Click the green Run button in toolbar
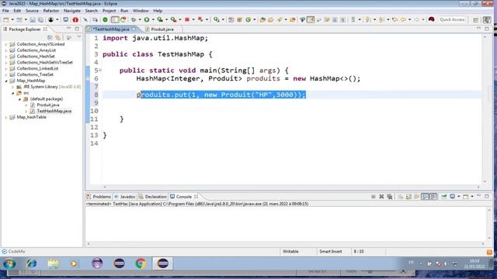Image resolution: width=497 pixels, height=279 pixels. pos(147,19)
